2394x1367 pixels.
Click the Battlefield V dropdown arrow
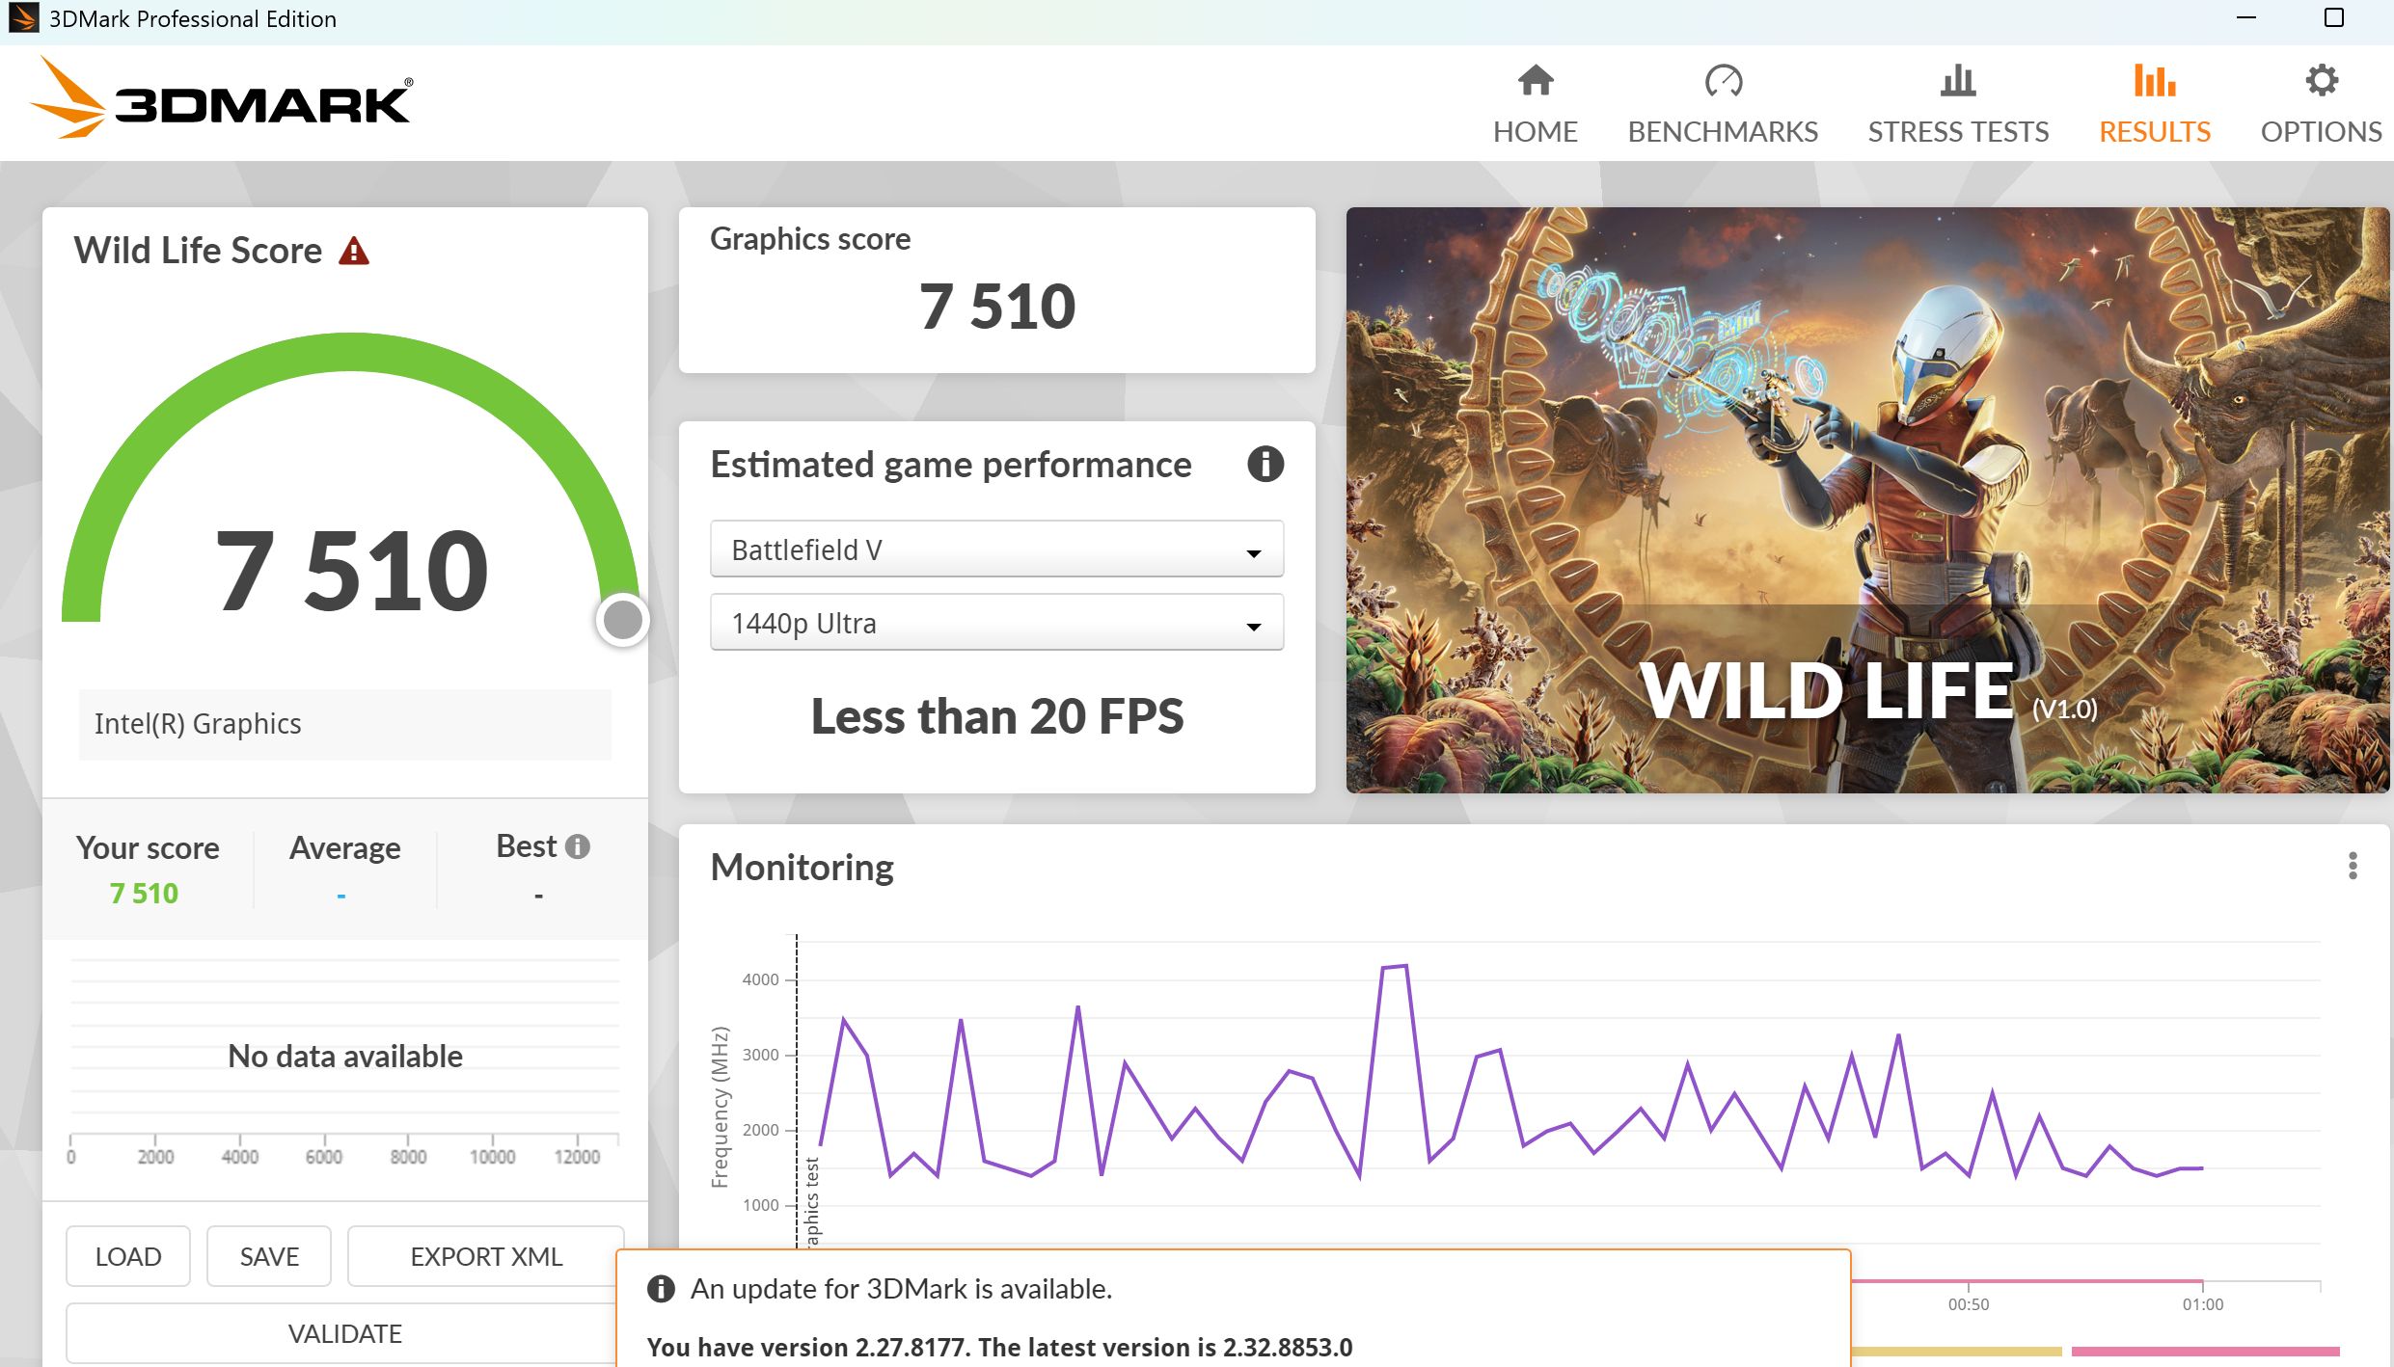(1253, 552)
